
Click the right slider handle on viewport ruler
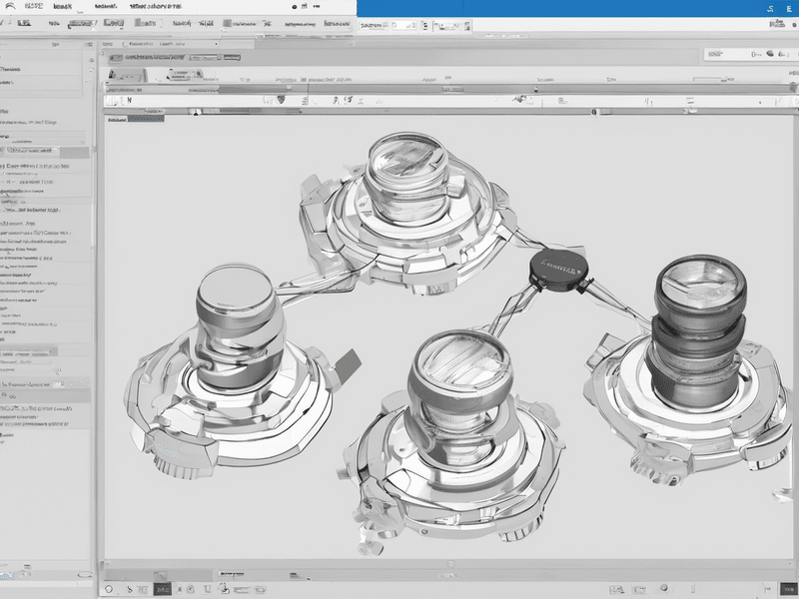[594, 112]
